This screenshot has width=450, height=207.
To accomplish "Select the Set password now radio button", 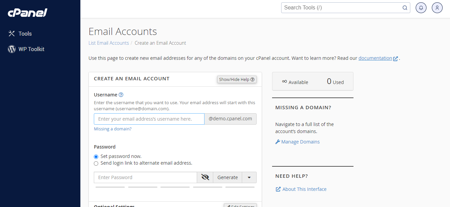I will tap(96, 157).
